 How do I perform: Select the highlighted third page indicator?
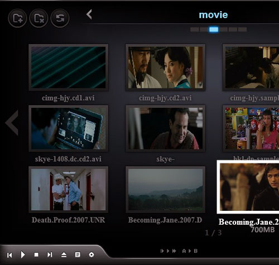214,30
